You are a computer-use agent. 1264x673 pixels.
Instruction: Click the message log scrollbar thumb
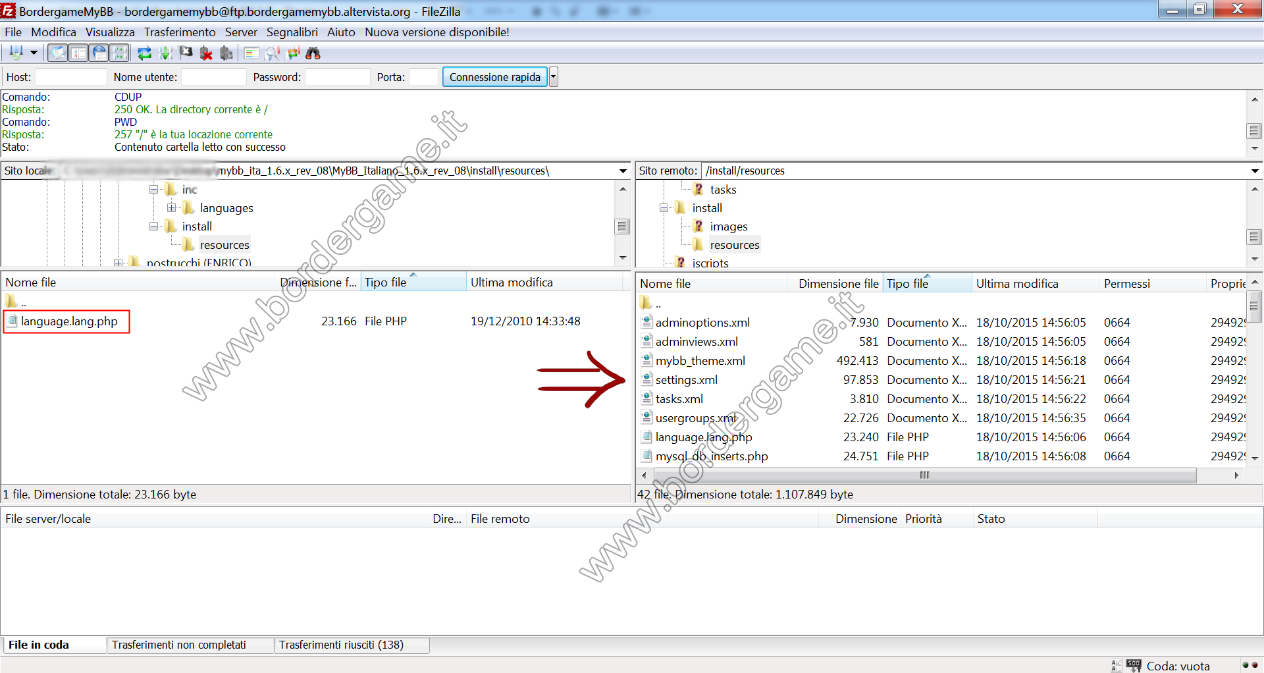point(1255,131)
